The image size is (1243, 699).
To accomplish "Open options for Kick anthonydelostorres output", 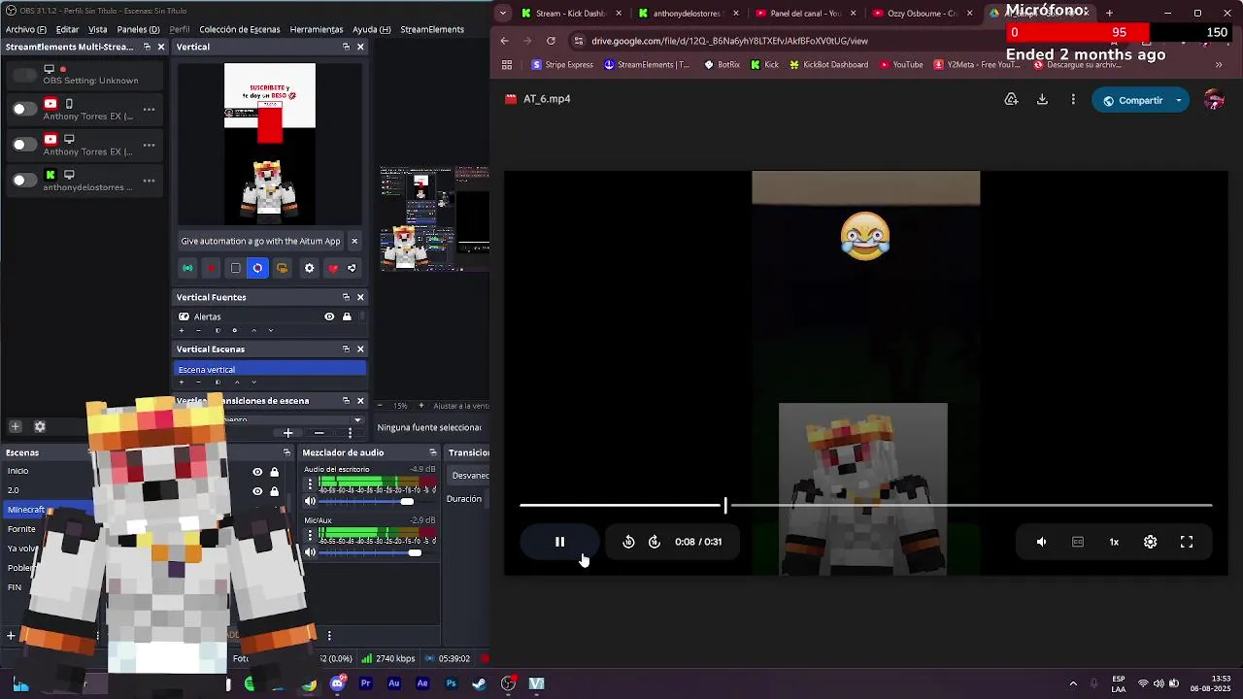I will pyautogui.click(x=149, y=180).
